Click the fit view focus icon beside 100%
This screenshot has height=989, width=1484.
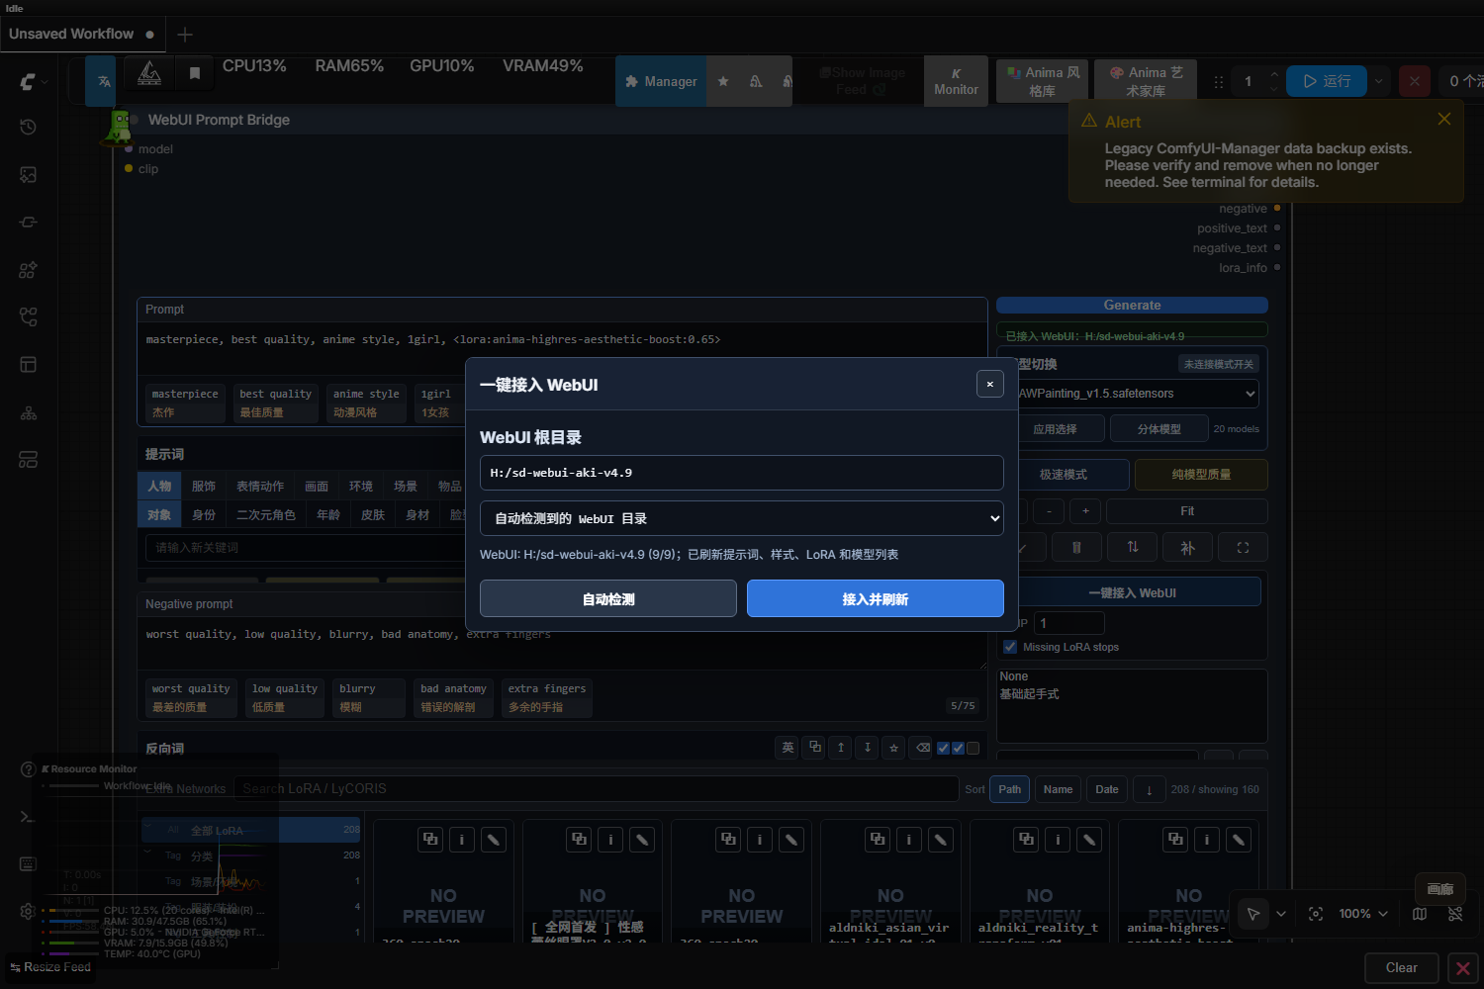coord(1316,914)
